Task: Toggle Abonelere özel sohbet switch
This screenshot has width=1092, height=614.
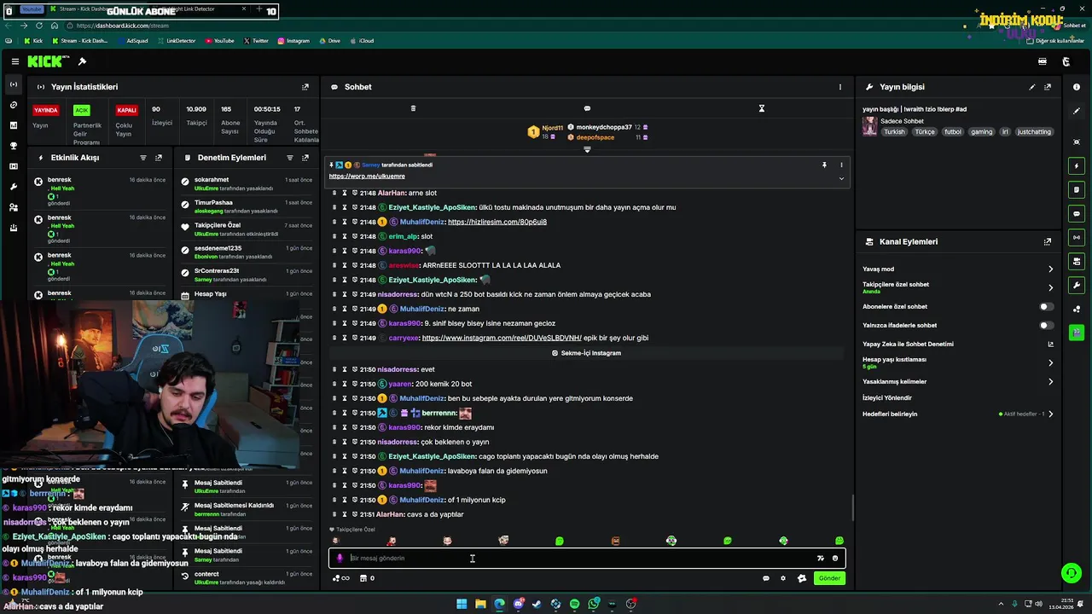Action: tap(1046, 306)
